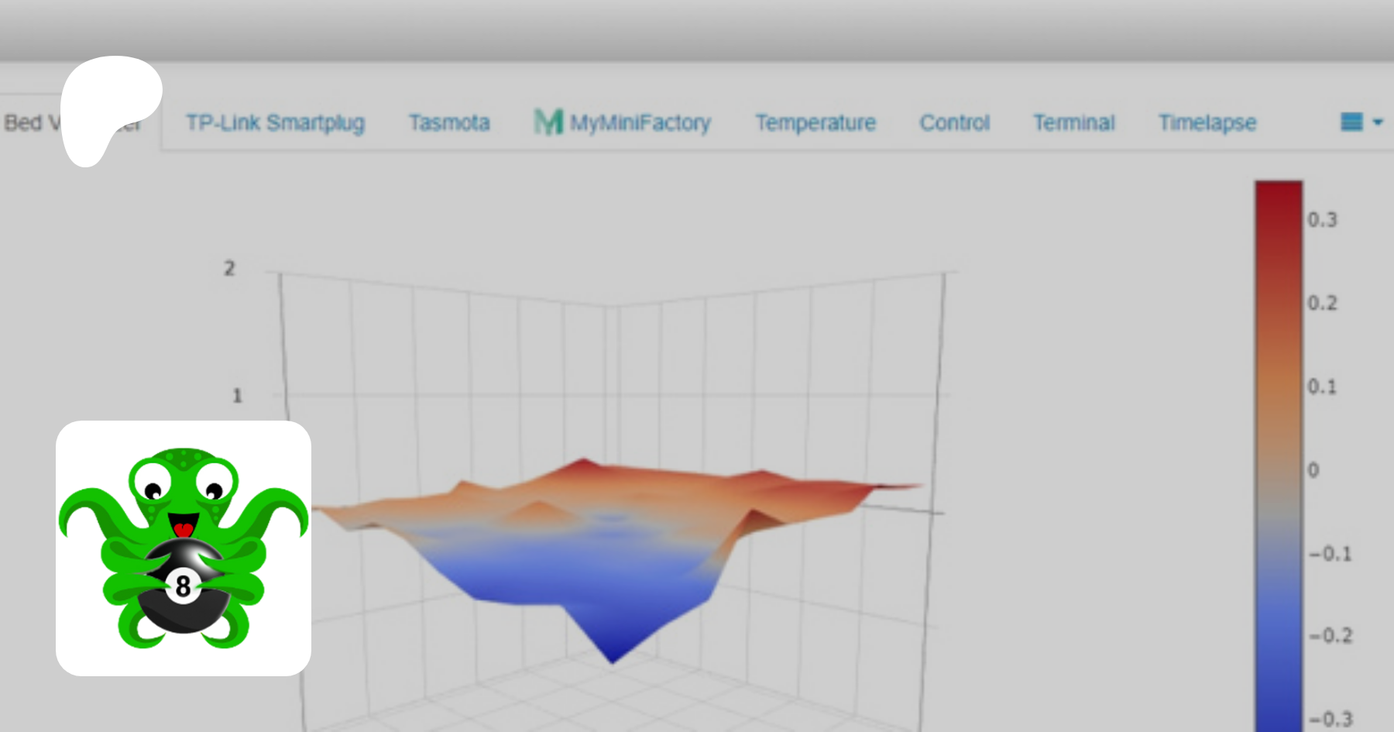
Task: Click the green MyMiniFactory M icon
Action: (548, 122)
